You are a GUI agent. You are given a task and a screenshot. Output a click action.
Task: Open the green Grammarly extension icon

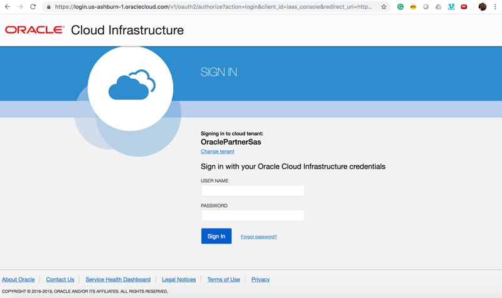(400, 7)
